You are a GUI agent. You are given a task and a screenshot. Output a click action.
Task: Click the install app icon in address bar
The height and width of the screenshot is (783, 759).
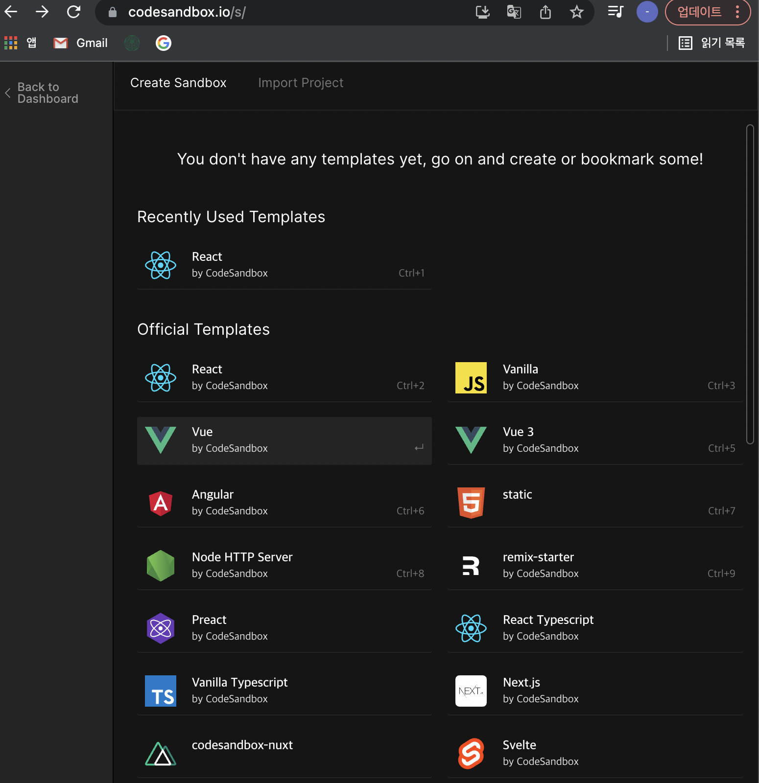point(483,12)
